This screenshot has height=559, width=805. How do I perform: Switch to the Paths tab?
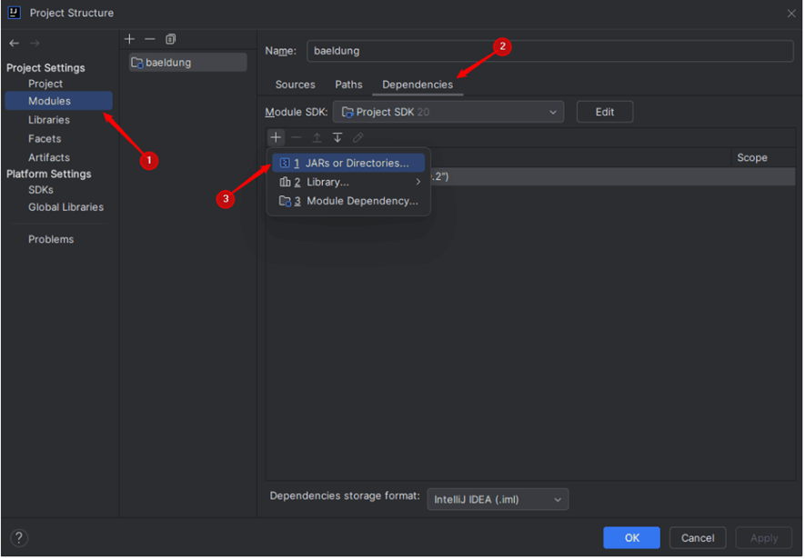(348, 85)
